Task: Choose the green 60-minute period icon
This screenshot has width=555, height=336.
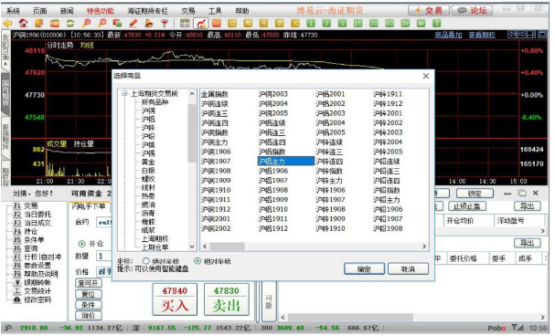Action: [390, 24]
